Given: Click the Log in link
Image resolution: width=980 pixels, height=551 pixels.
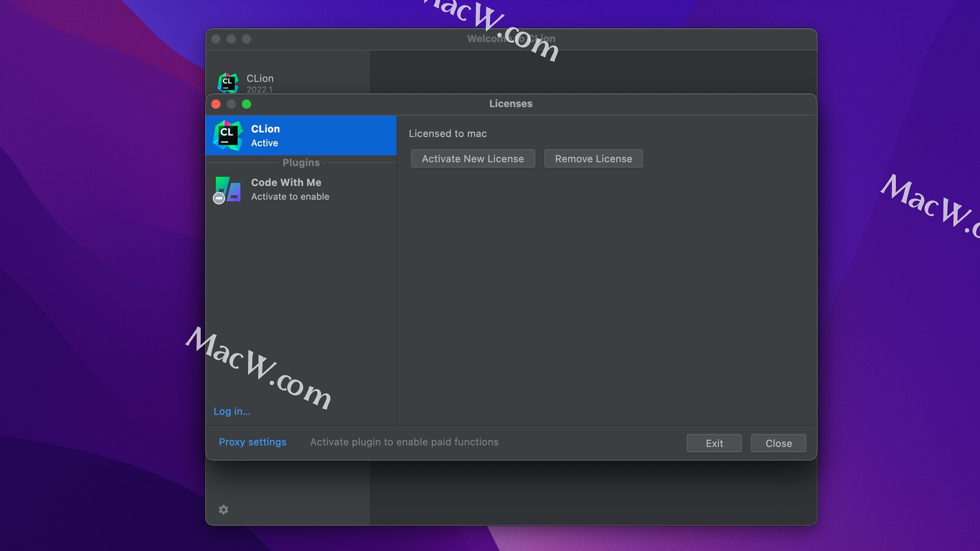Looking at the screenshot, I should coord(232,410).
